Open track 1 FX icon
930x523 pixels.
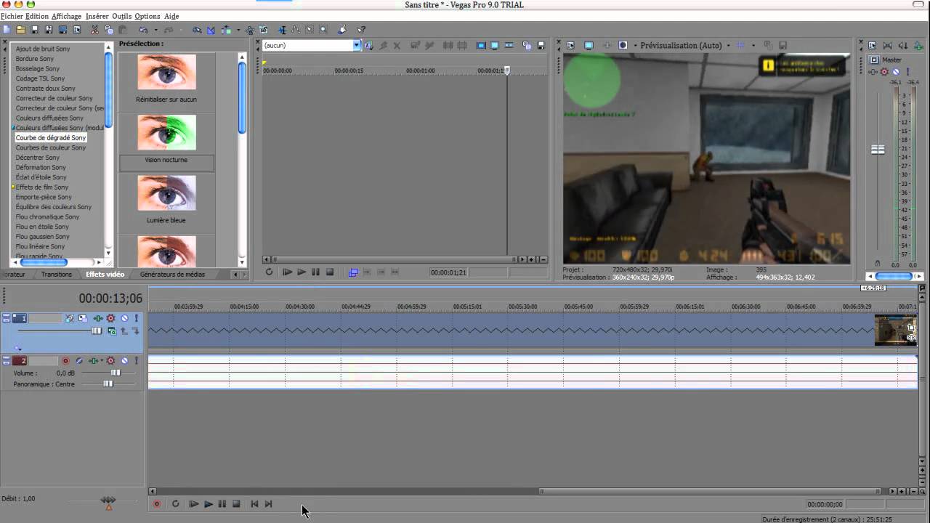click(110, 318)
